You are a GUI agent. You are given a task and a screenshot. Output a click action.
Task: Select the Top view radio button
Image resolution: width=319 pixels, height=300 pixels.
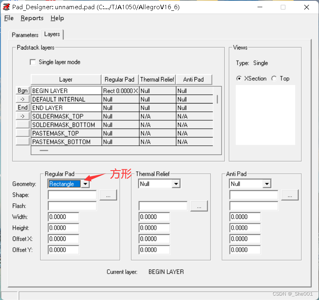[274, 79]
